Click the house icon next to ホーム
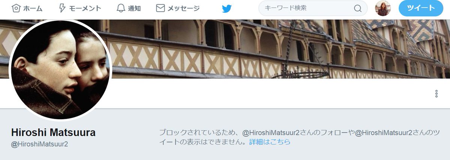 (16, 8)
